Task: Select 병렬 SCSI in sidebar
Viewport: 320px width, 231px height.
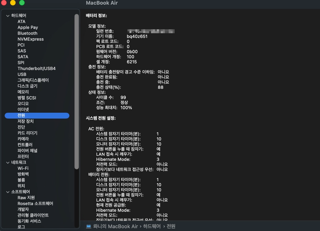Action: [27, 98]
